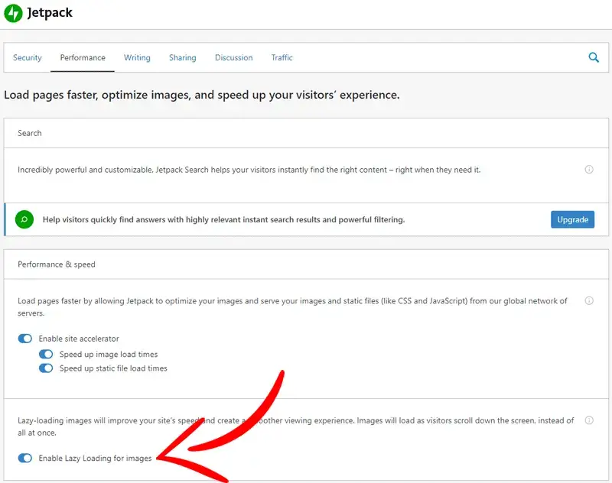612x483 pixels.
Task: Click the info icon for site accelerator
Action: point(589,300)
